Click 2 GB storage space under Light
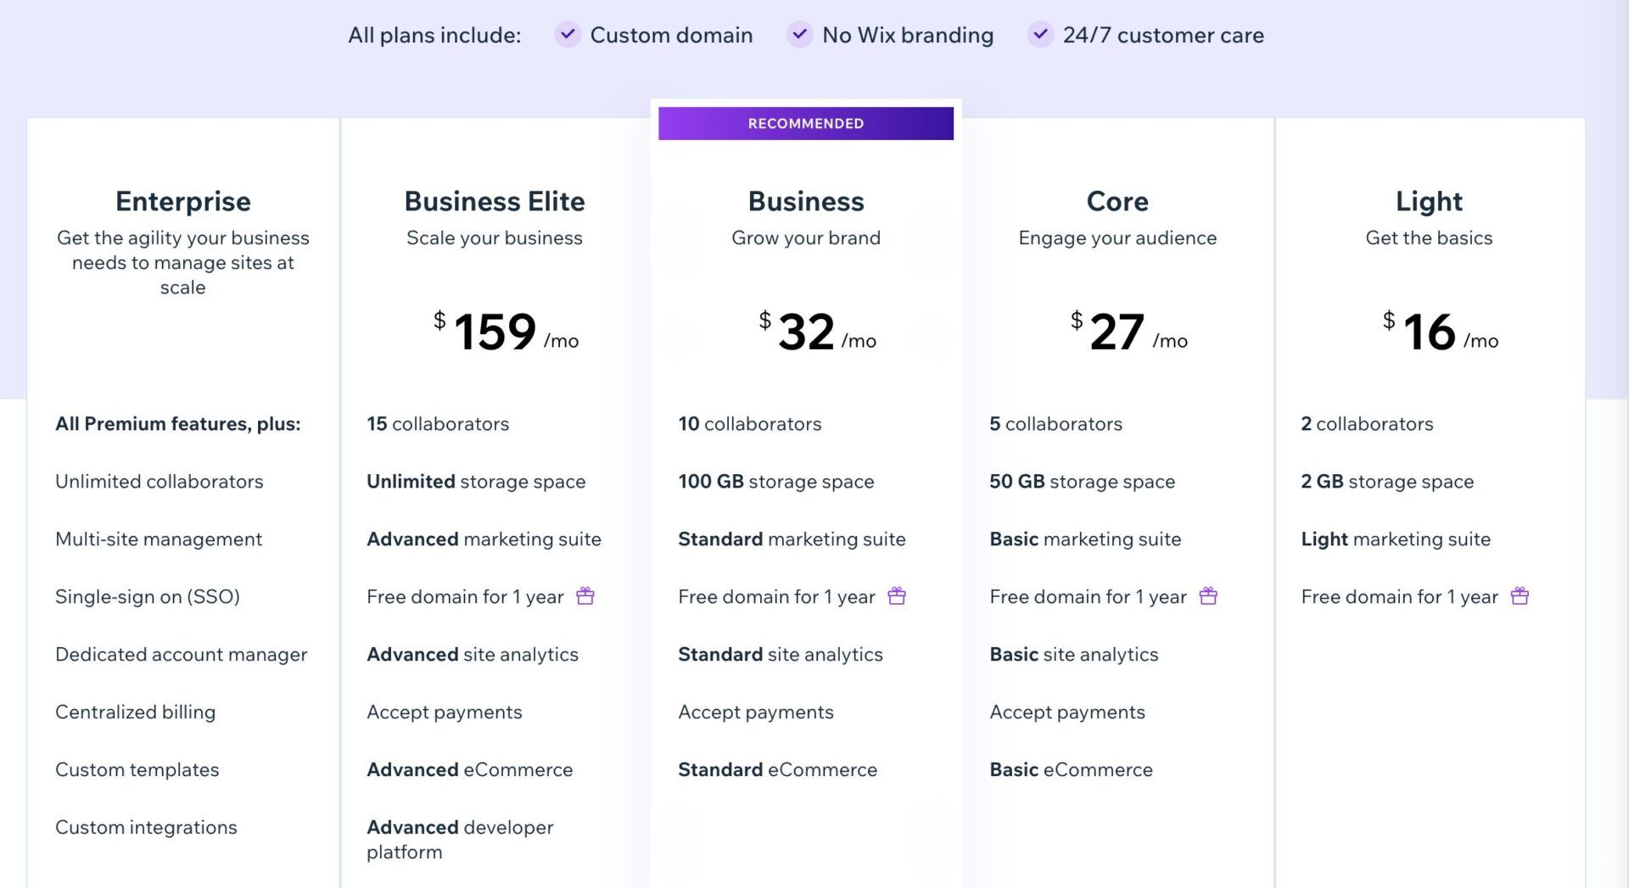Screen dimensions: 1629x888 click(1387, 481)
